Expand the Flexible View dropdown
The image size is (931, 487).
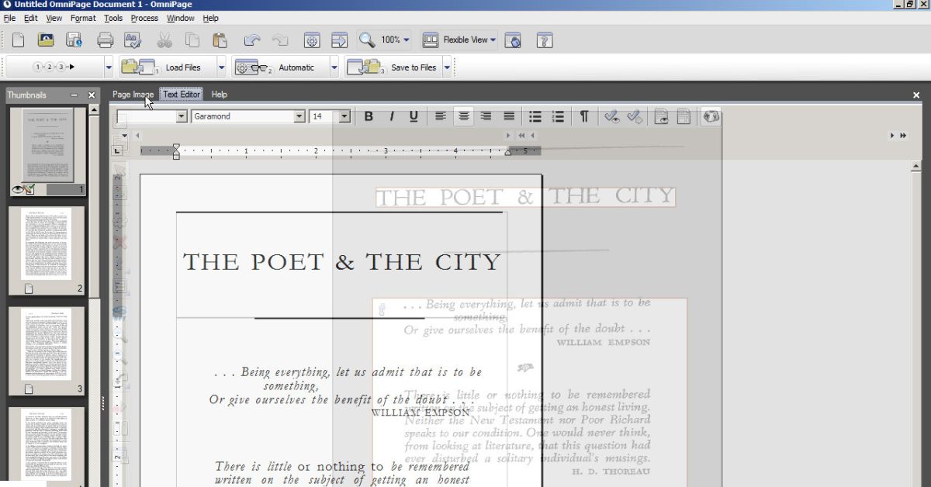(x=493, y=40)
